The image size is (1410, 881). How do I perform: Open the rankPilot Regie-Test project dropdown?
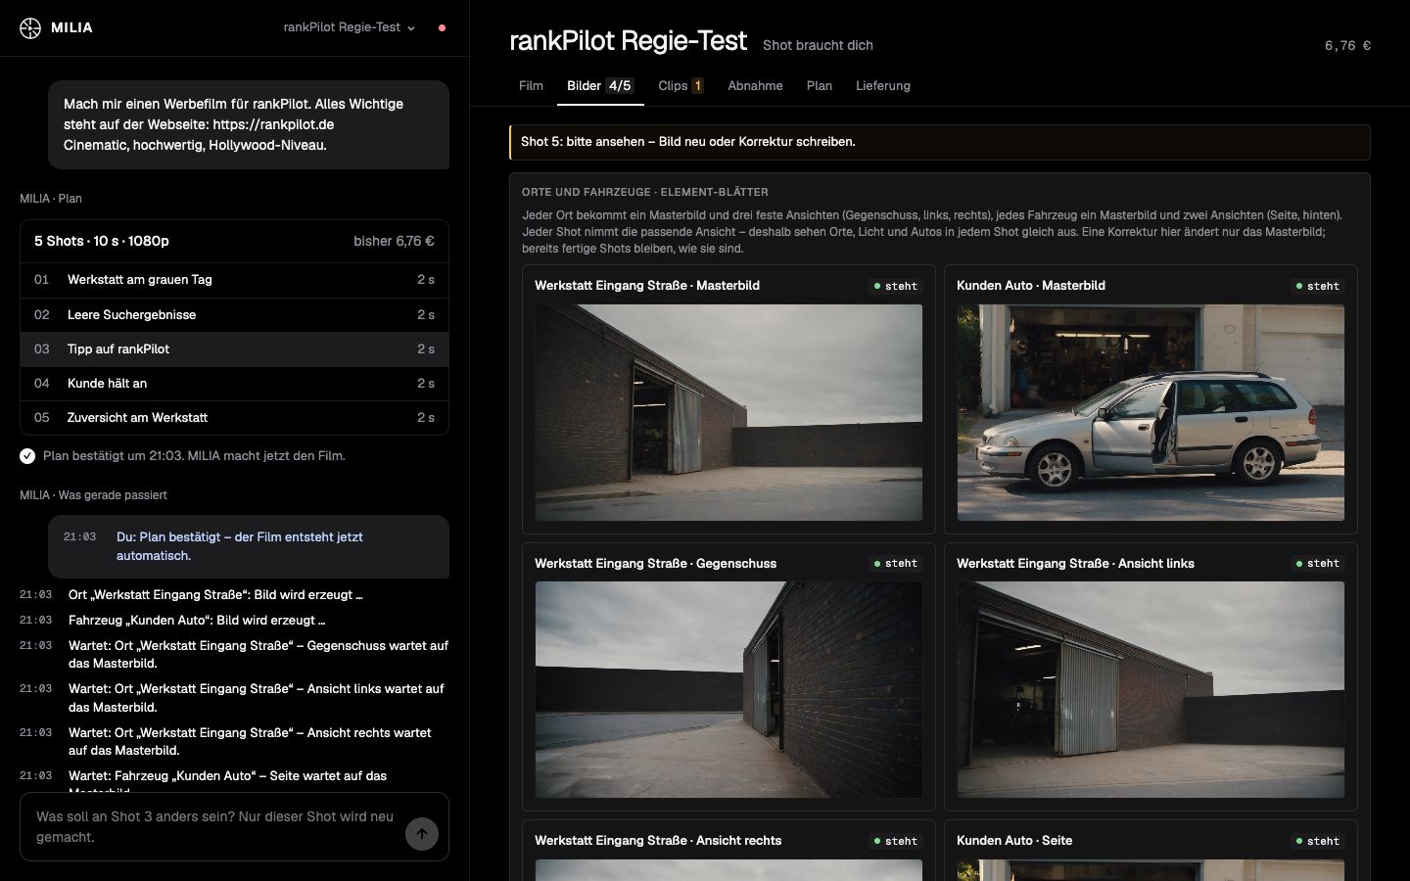350,27
